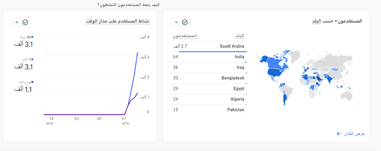The image size is (381, 151).
Task: Click the البلد dimension in card title
Action: point(317,21)
